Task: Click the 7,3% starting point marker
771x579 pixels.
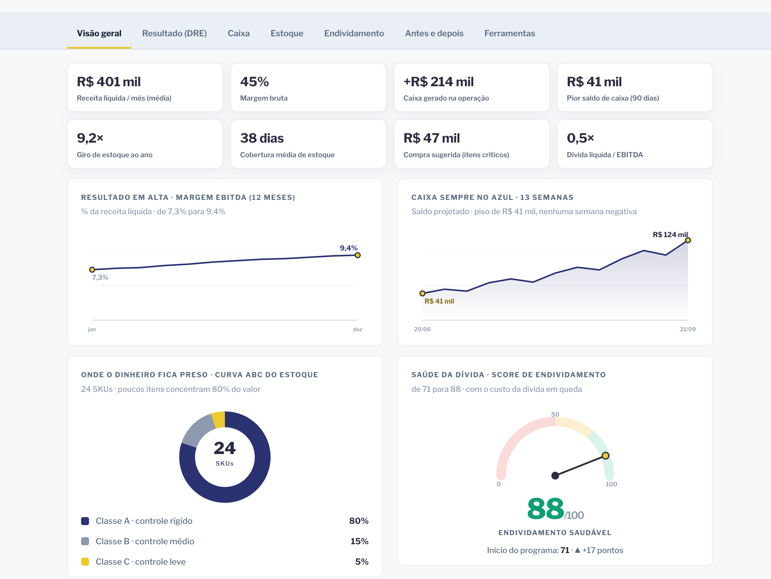Action: (92, 270)
